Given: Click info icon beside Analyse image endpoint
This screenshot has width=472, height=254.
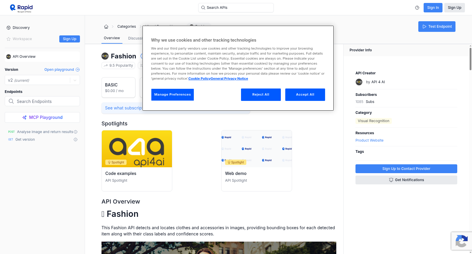Looking at the screenshot, I should coord(76,132).
